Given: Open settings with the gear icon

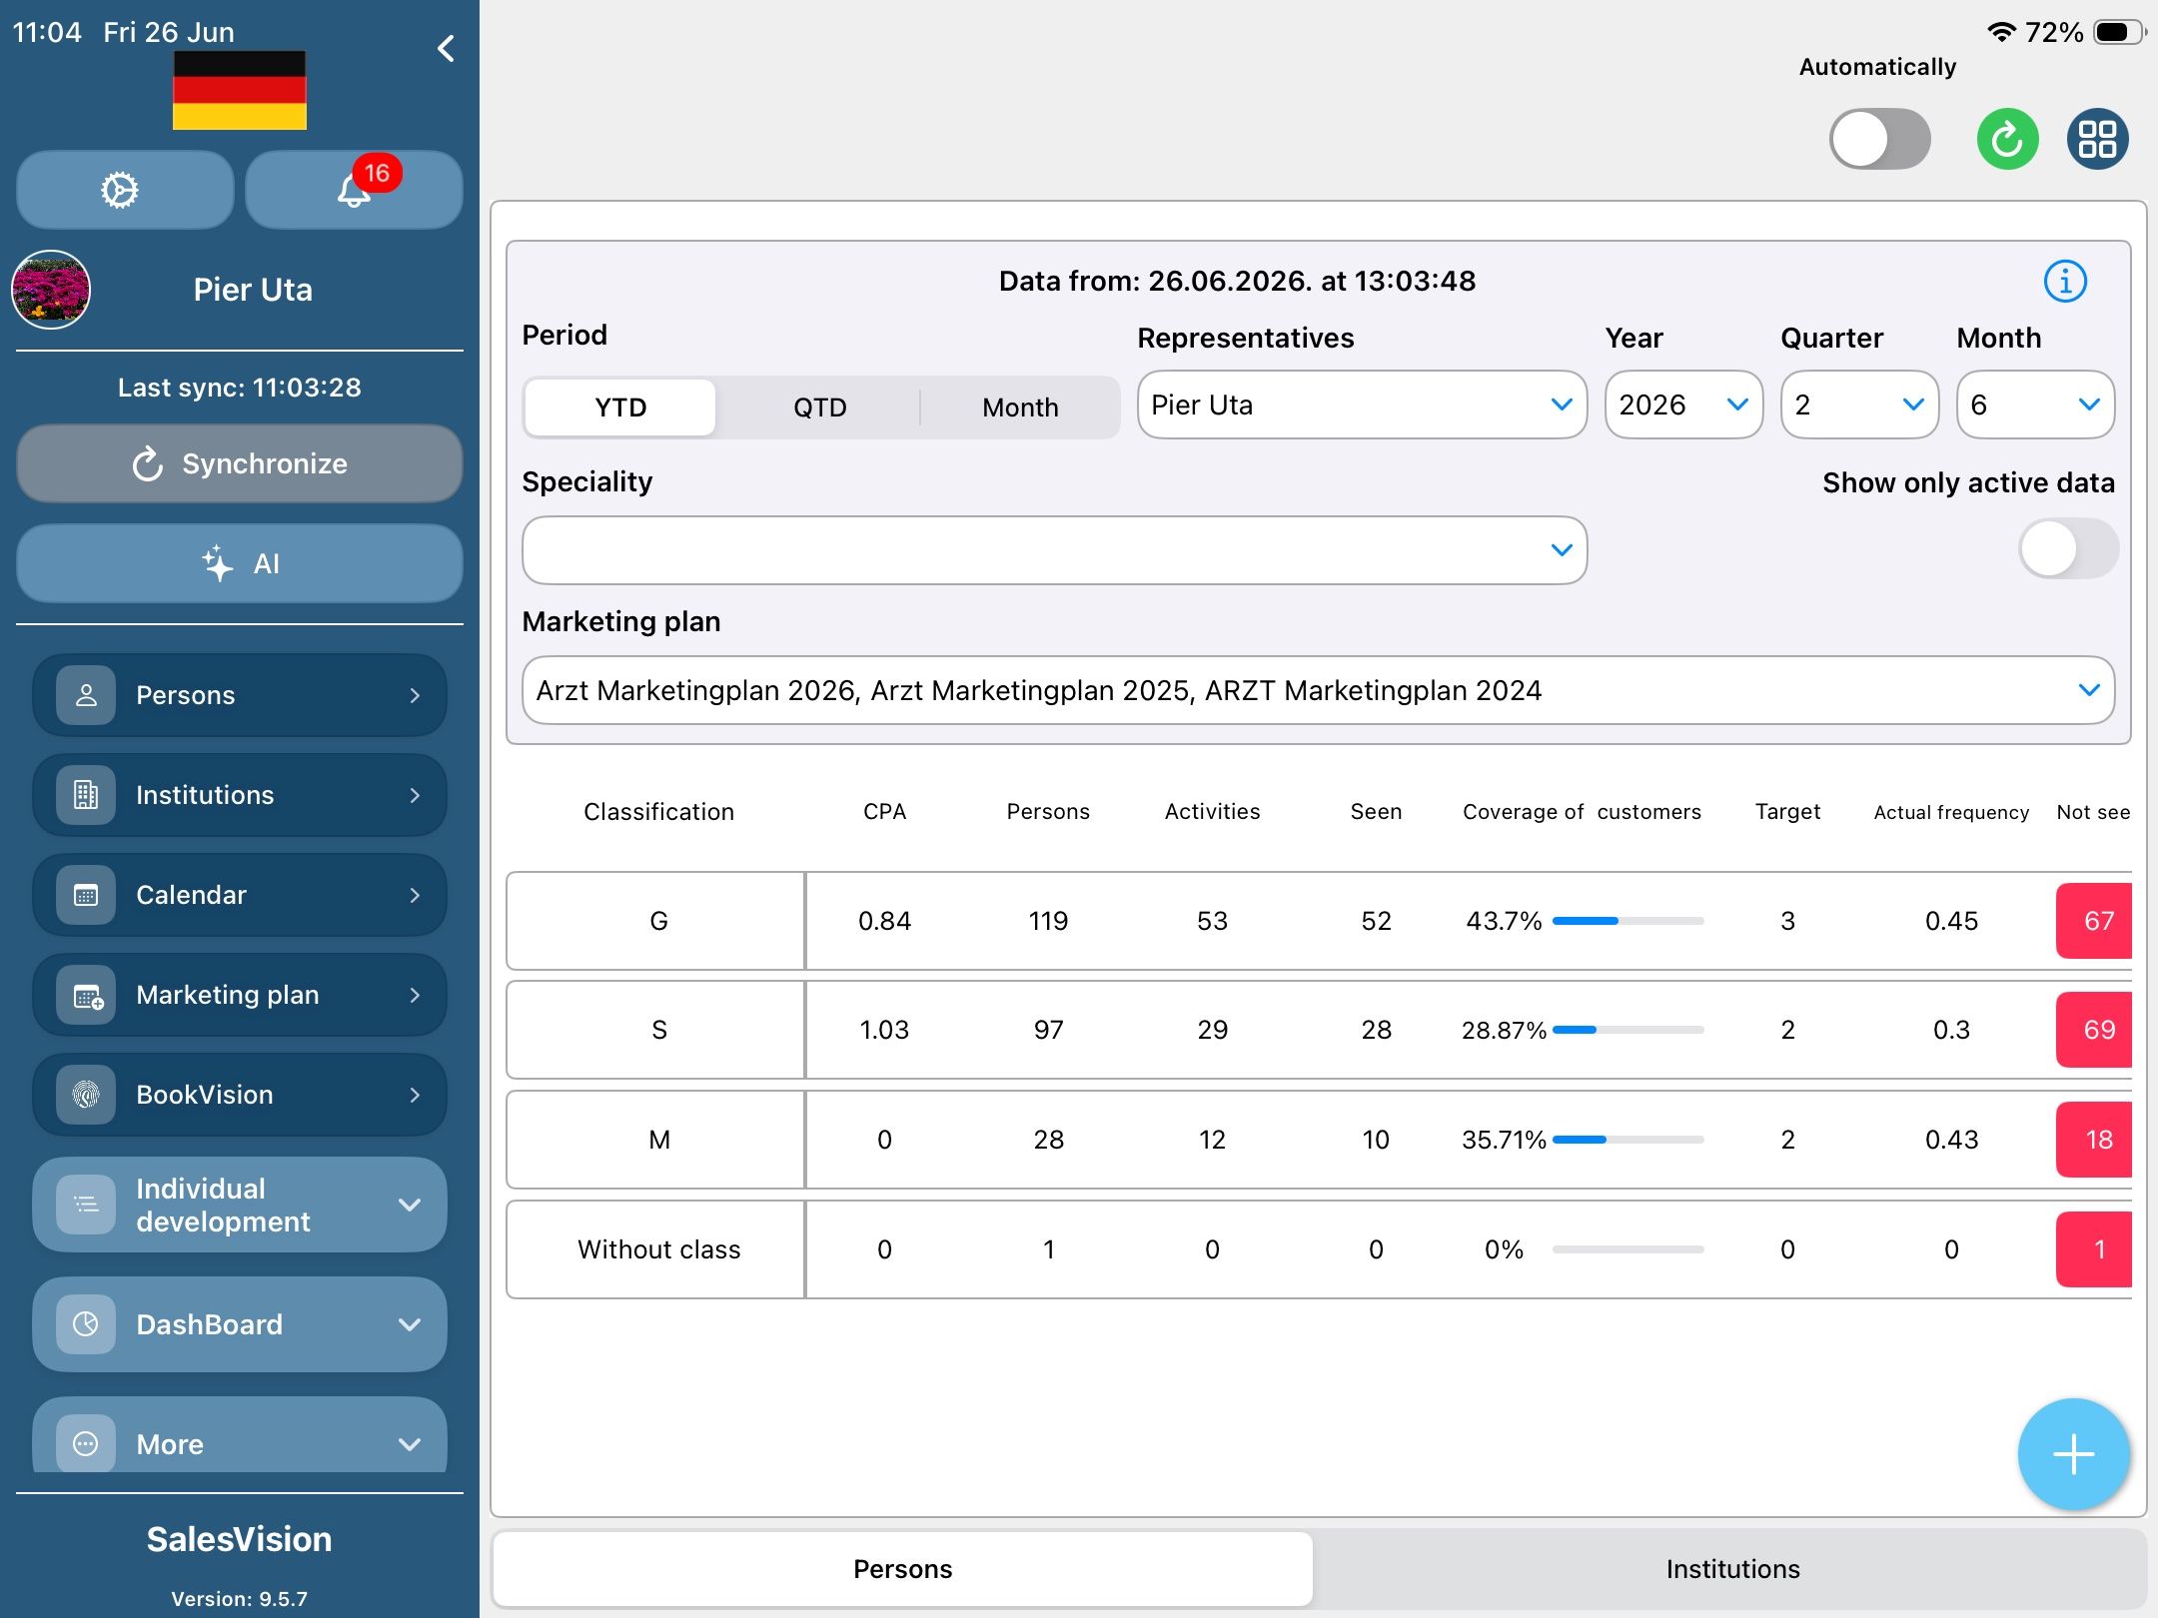Looking at the screenshot, I should [125, 190].
